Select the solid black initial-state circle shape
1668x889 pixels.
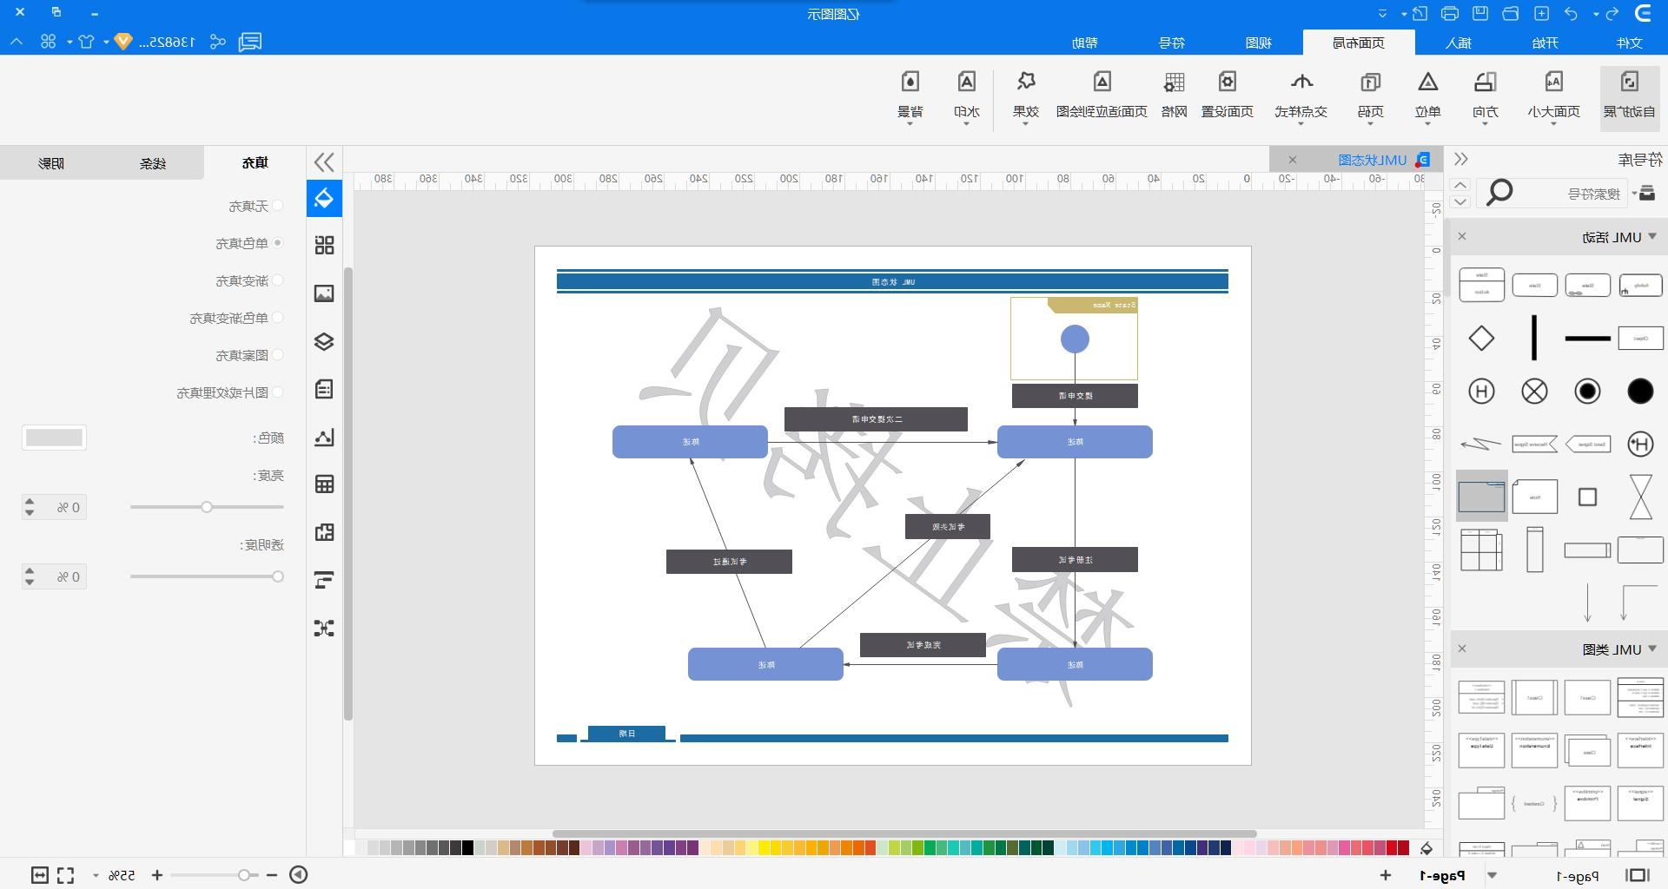[1640, 392]
